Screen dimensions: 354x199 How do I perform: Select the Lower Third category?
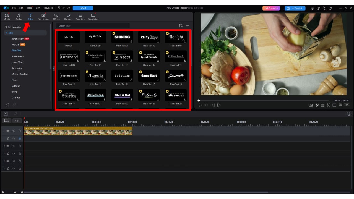[x=17, y=62]
